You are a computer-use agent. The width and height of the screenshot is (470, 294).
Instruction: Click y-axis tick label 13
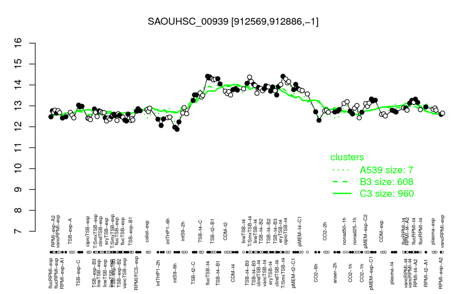[x=18, y=106]
